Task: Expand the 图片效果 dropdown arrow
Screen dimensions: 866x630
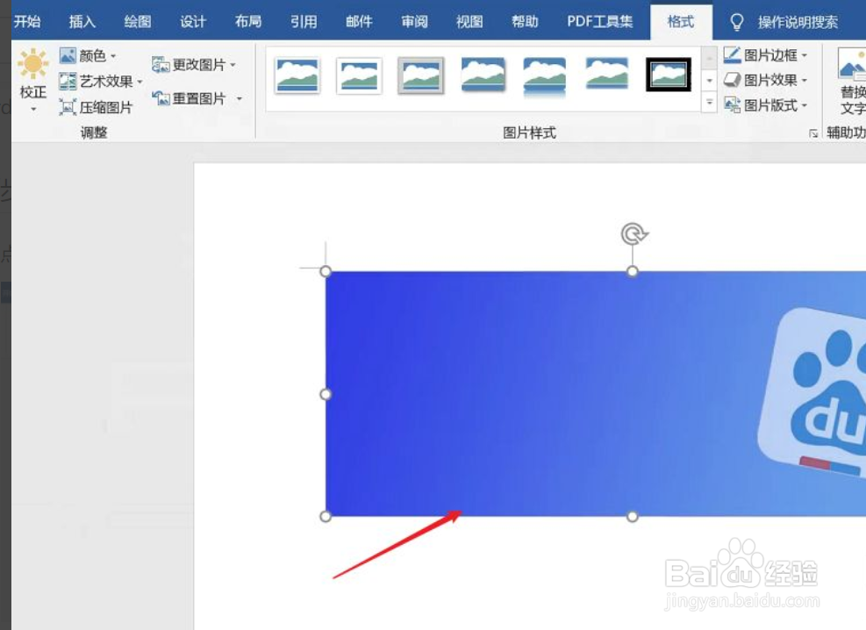Action: point(804,80)
